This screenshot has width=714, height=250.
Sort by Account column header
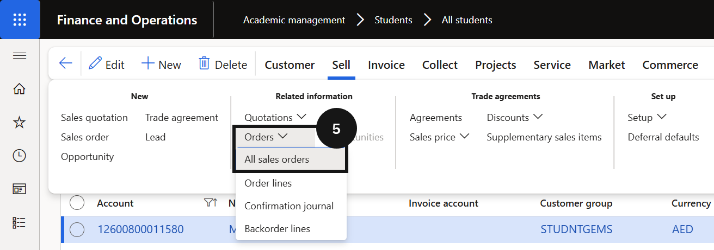click(115, 203)
